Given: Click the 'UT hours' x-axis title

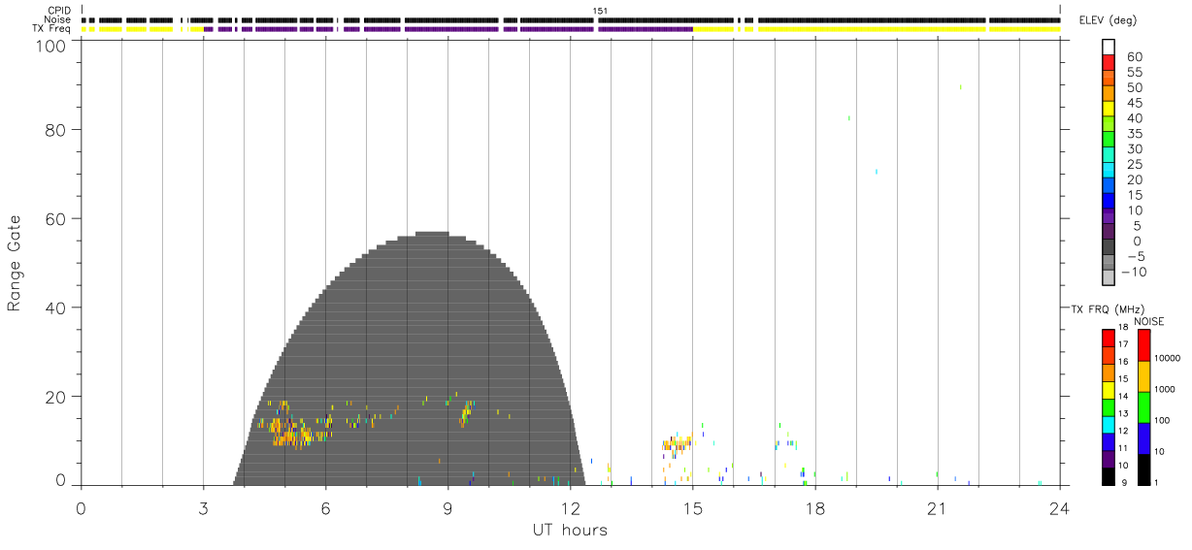Looking at the screenshot, I should (x=570, y=530).
